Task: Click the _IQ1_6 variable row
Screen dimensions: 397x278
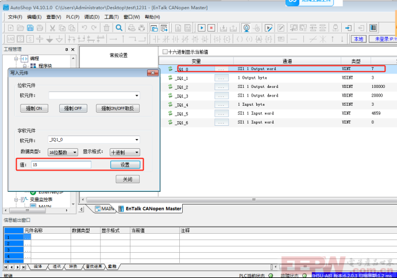Action: click(278, 122)
